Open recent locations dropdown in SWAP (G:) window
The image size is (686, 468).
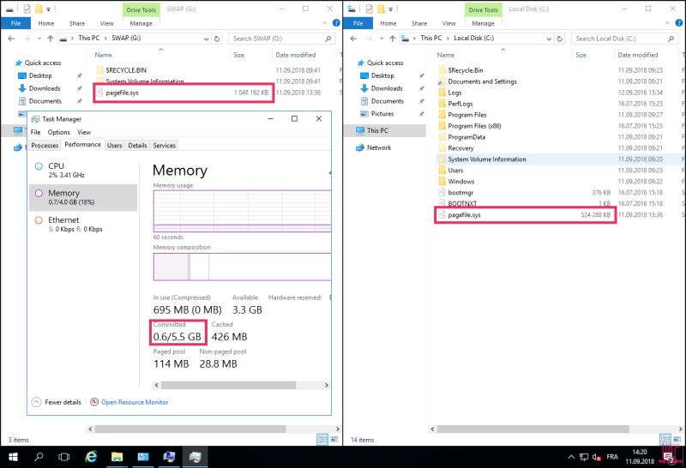[39, 39]
